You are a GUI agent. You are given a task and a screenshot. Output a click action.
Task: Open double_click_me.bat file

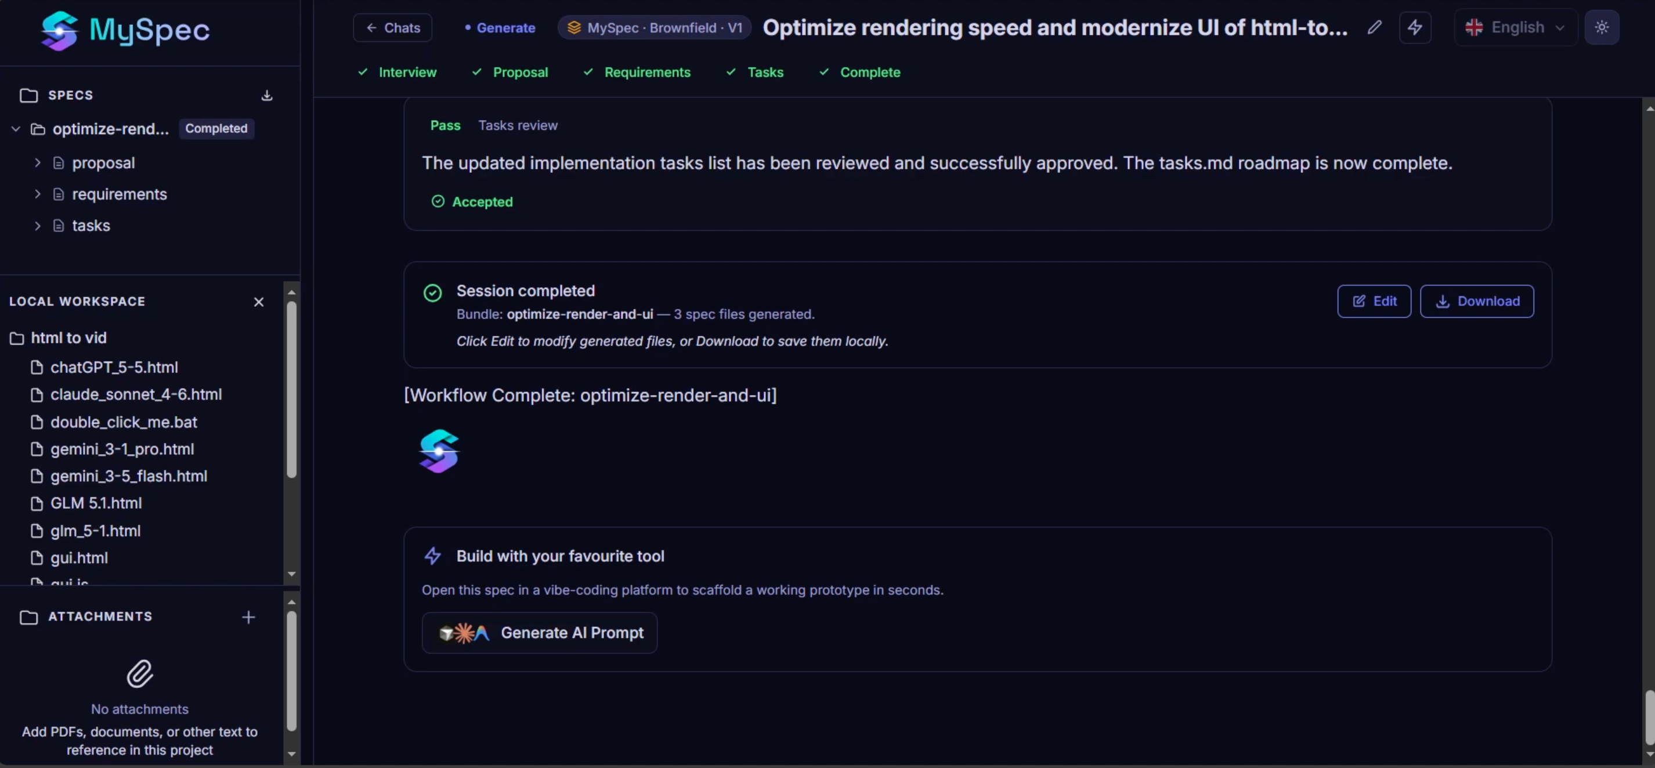pos(124,422)
